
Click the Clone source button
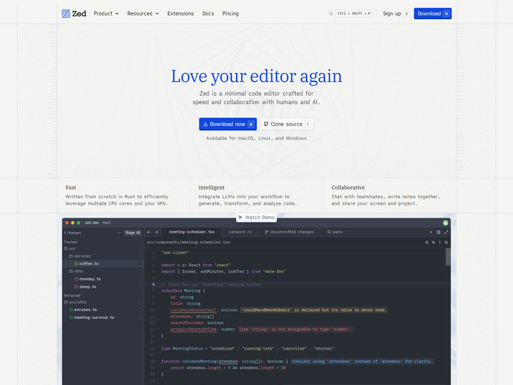click(x=287, y=124)
